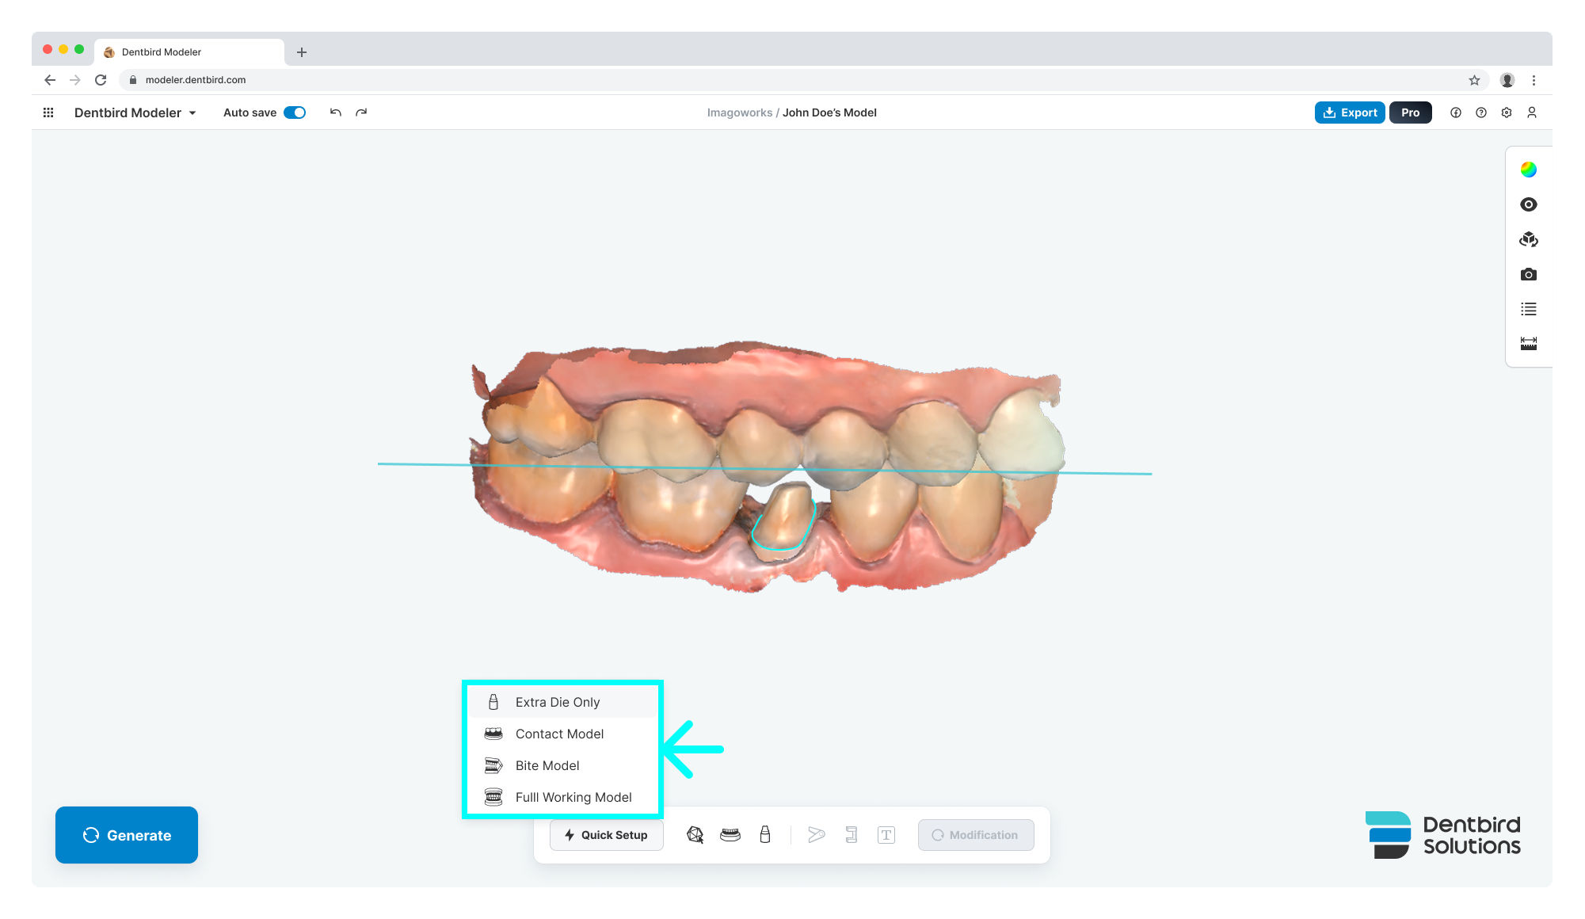
Task: Click the Export button
Action: click(x=1350, y=112)
